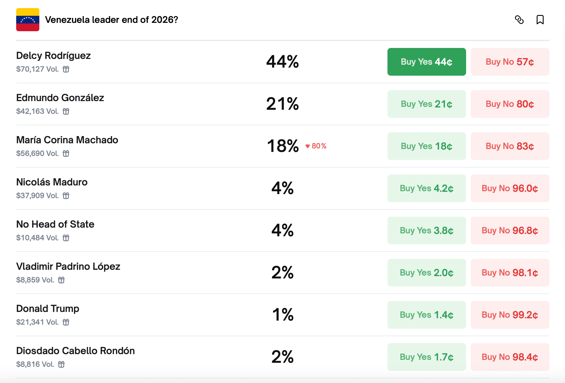The image size is (565, 383).
Task: Click the gift icon next to Diosdado Cabello Rondón
Action: [x=62, y=364]
